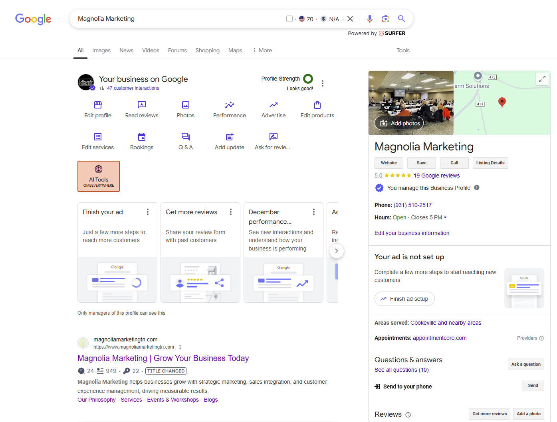Open AI Tools by GMBEverywhere
The width and height of the screenshot is (557, 422).
[99, 176]
